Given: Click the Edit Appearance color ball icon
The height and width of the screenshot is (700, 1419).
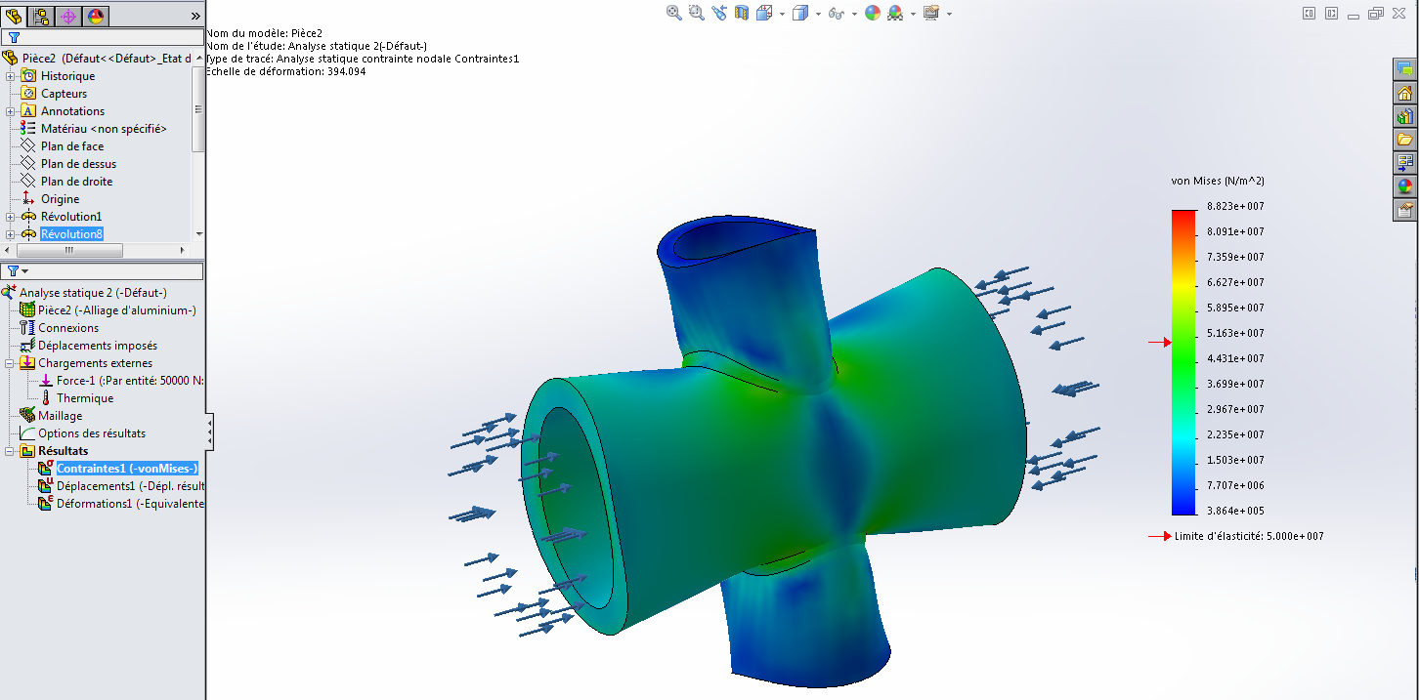Looking at the screenshot, I should pyautogui.click(x=872, y=13).
